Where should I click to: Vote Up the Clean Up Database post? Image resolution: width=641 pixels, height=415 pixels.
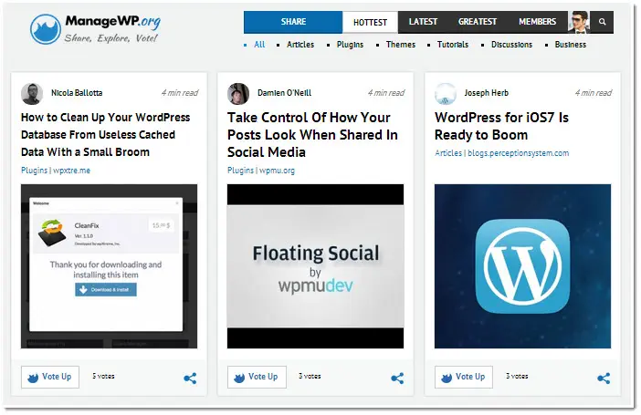tap(50, 377)
